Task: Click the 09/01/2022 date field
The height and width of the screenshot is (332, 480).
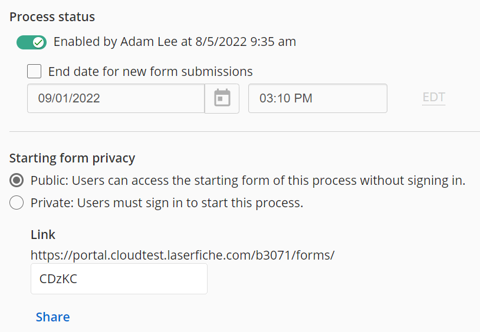Action: tap(116, 98)
